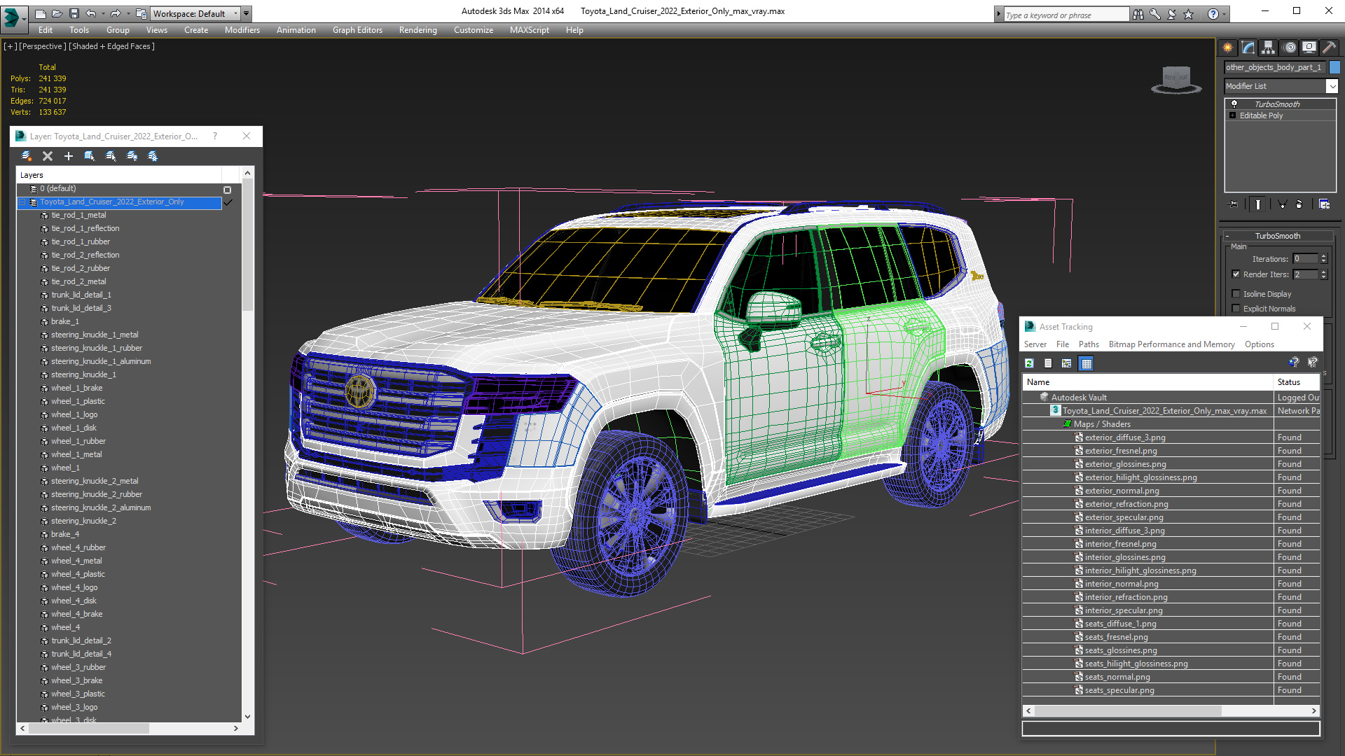Click the Open File folder icon
Screen dimensions: 1345x756
click(57, 13)
